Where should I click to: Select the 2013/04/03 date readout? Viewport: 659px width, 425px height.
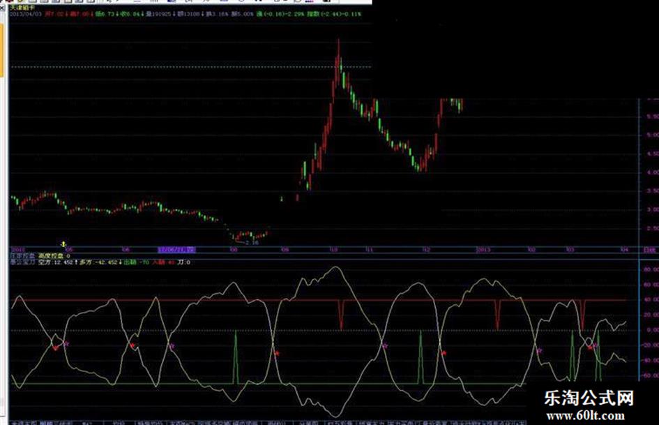pyautogui.click(x=24, y=14)
